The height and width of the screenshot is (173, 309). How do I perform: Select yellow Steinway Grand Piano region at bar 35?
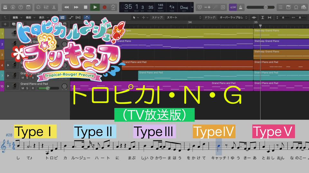coord(281,33)
